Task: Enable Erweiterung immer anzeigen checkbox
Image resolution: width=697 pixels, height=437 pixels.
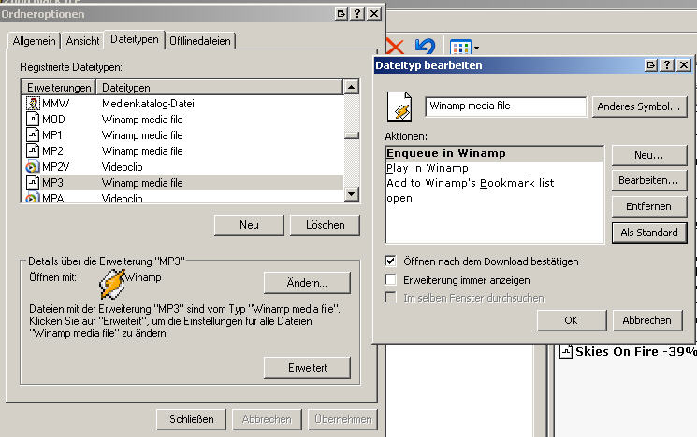Action: coord(390,279)
